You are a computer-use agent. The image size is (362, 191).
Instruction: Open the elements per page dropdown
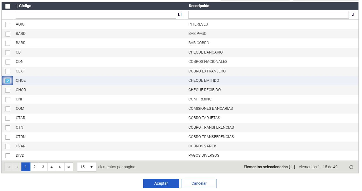87,167
